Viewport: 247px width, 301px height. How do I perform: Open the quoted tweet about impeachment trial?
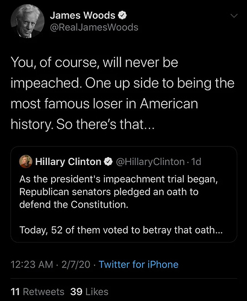point(123,194)
